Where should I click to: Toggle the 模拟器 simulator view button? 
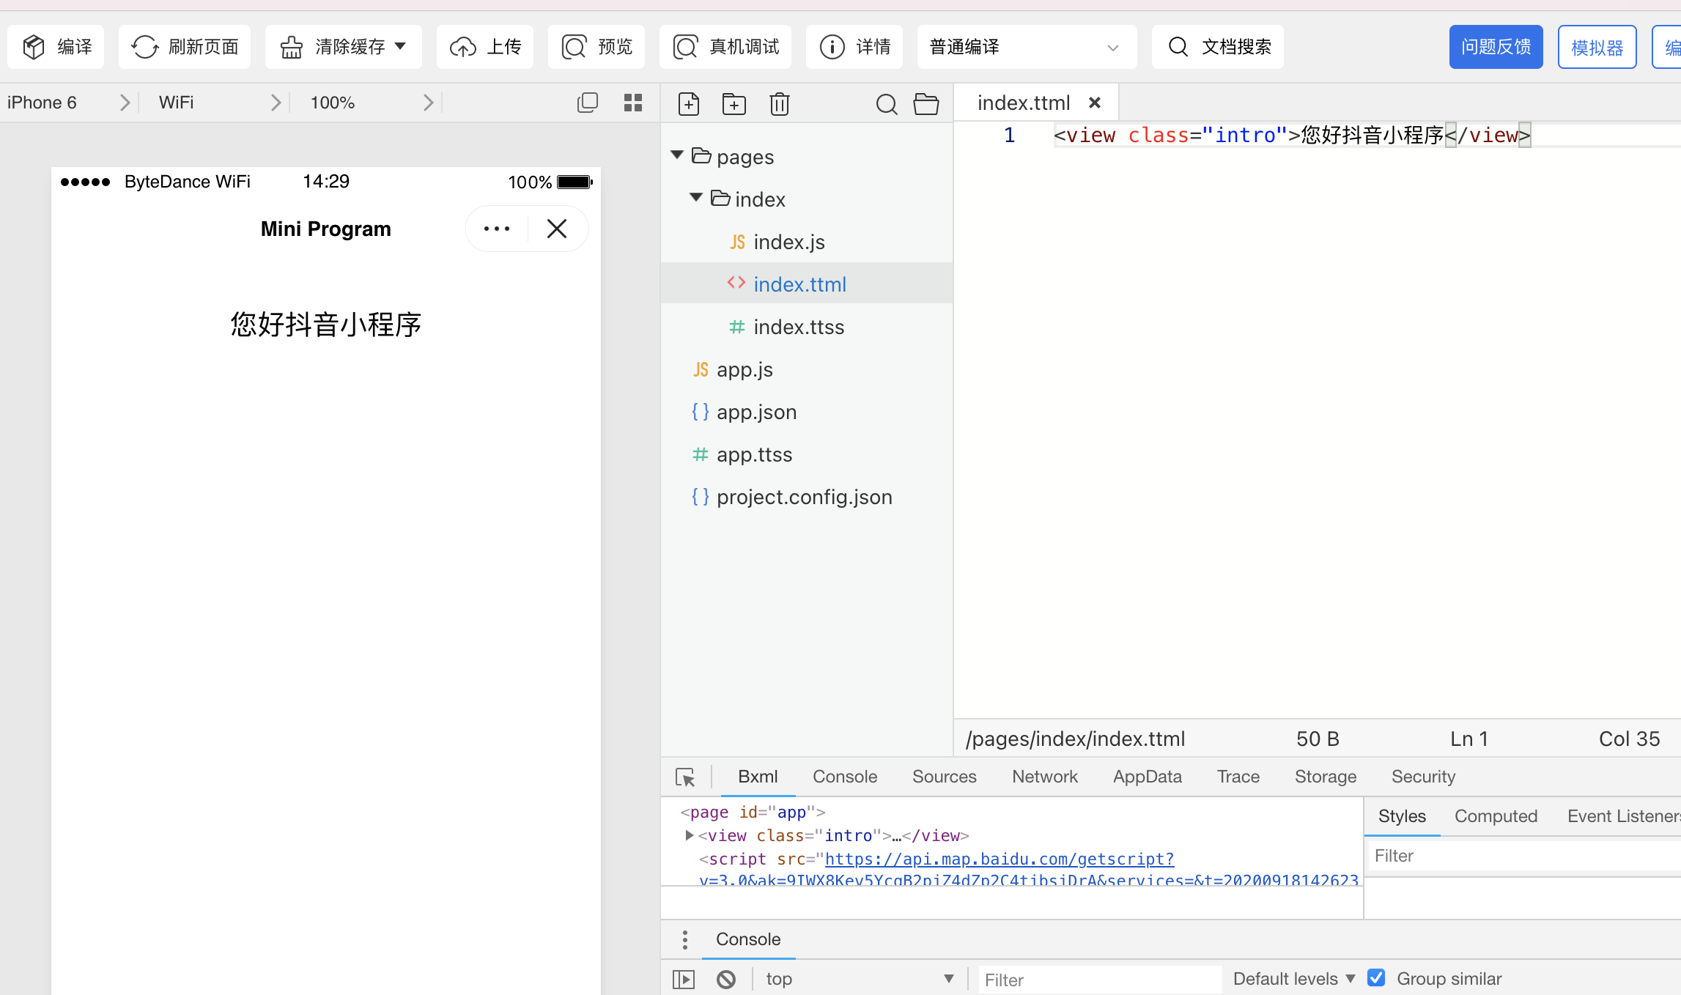click(1597, 48)
